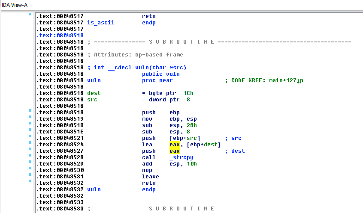Screen dimensions: 363x213
Task: Toggle breakpoint dot at 08048532 retn
Action: [x=30, y=181]
